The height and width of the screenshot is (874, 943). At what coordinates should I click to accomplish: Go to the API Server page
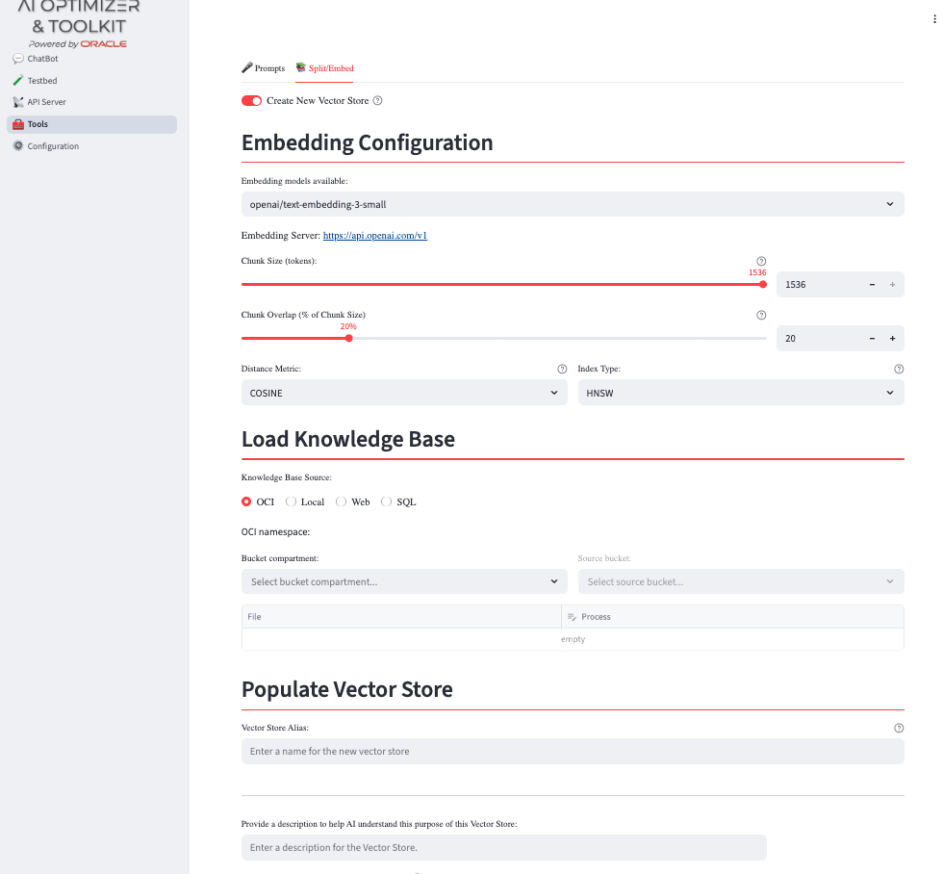coord(46,102)
